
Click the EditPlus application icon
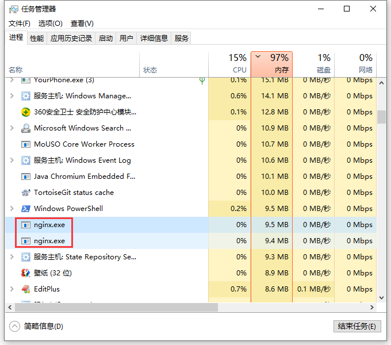pyautogui.click(x=26, y=289)
